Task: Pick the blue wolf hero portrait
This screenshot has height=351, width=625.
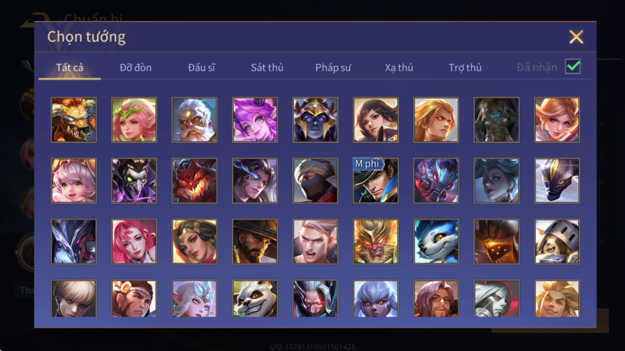Action: (436, 242)
